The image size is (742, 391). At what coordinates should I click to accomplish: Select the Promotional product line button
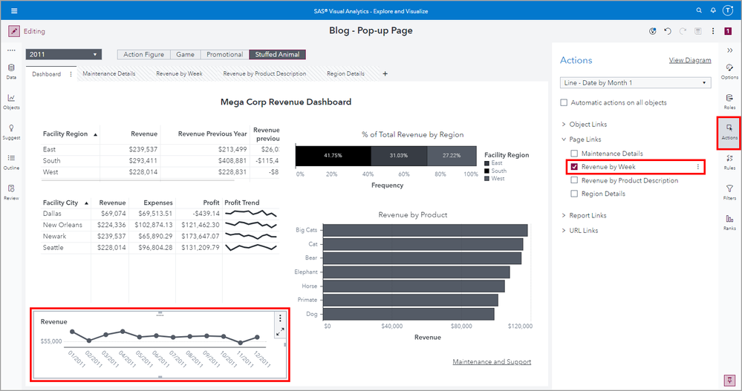(225, 54)
